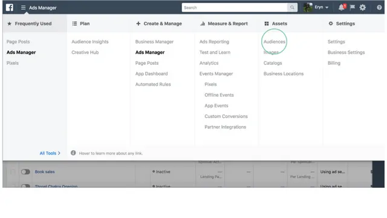Click the Frequently Used star heading
The width and height of the screenshot is (387, 218).
coord(30,24)
